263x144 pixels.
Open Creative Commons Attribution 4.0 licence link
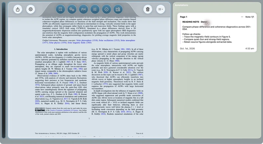tap(64, 110)
